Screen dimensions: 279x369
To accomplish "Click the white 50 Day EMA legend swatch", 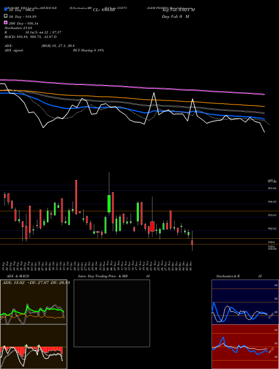I will [6, 16].
